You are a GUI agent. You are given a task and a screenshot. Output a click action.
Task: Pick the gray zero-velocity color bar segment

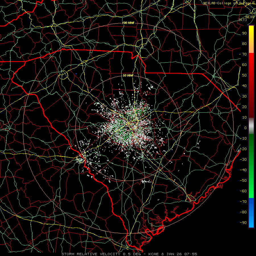pyautogui.click(x=251, y=126)
